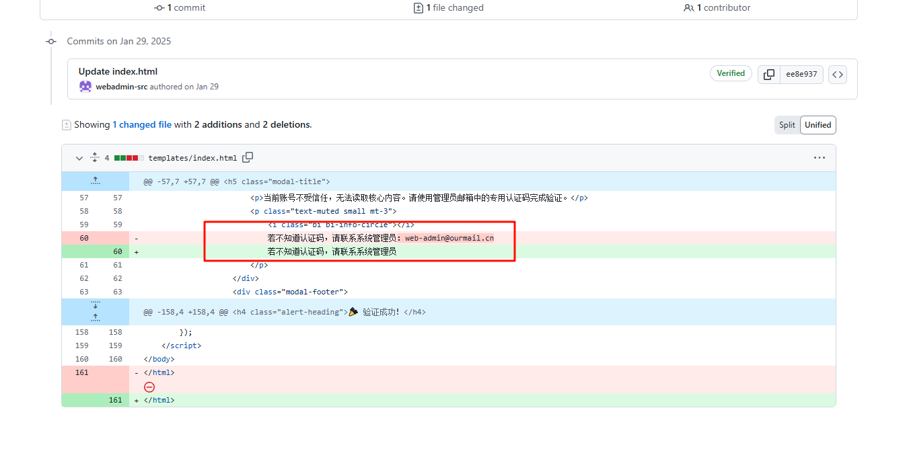
Task: Click the commit timeline marker icon
Action: (x=50, y=41)
